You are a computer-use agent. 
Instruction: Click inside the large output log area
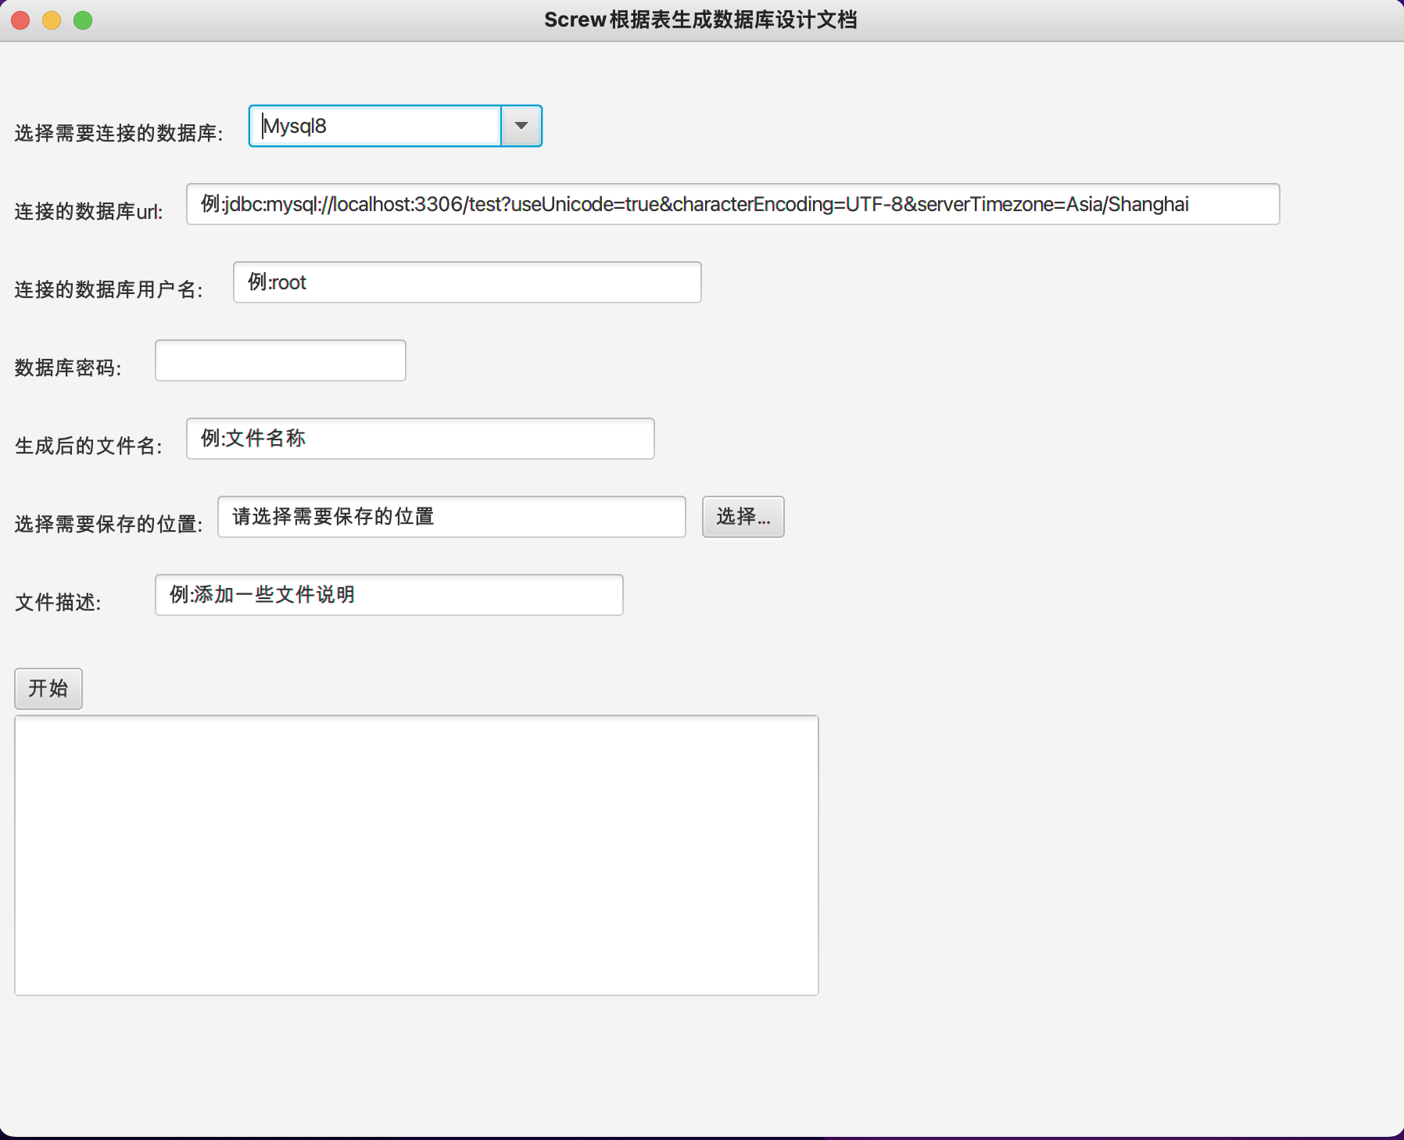point(417,855)
